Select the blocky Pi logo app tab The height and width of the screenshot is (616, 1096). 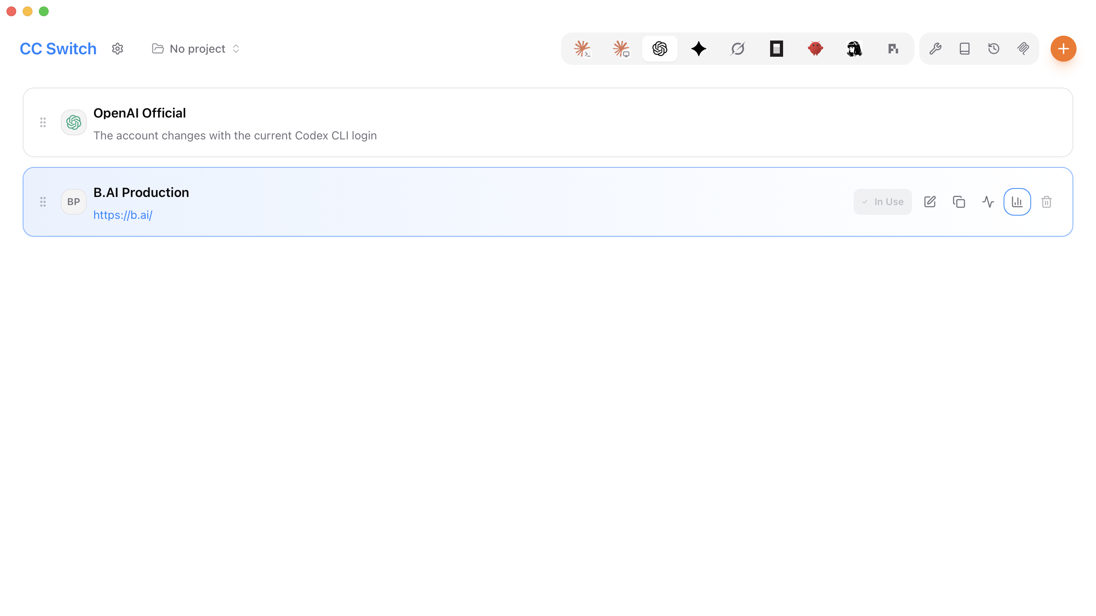(893, 49)
